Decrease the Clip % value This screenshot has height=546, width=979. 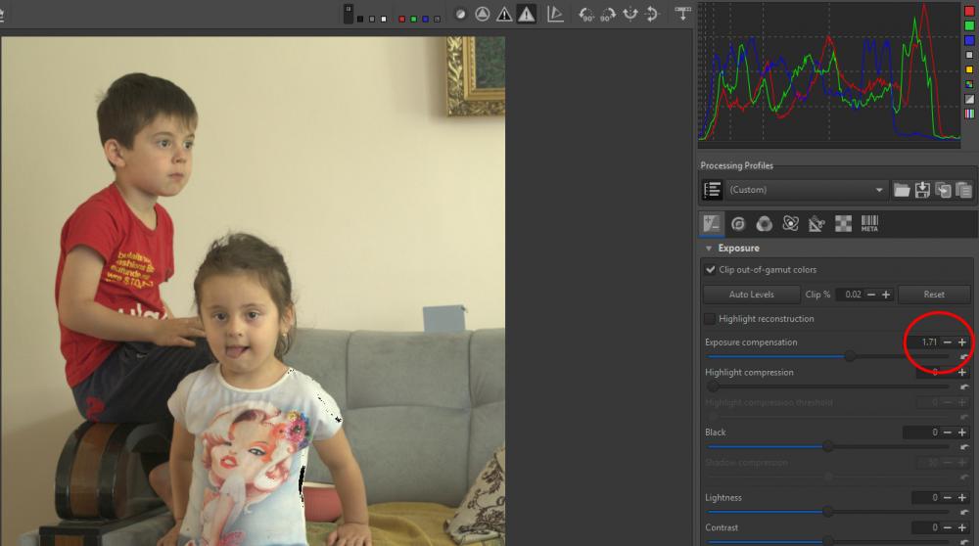point(871,294)
